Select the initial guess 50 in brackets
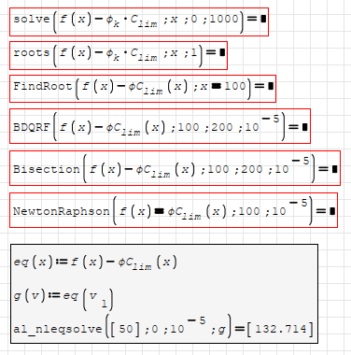 126,329
